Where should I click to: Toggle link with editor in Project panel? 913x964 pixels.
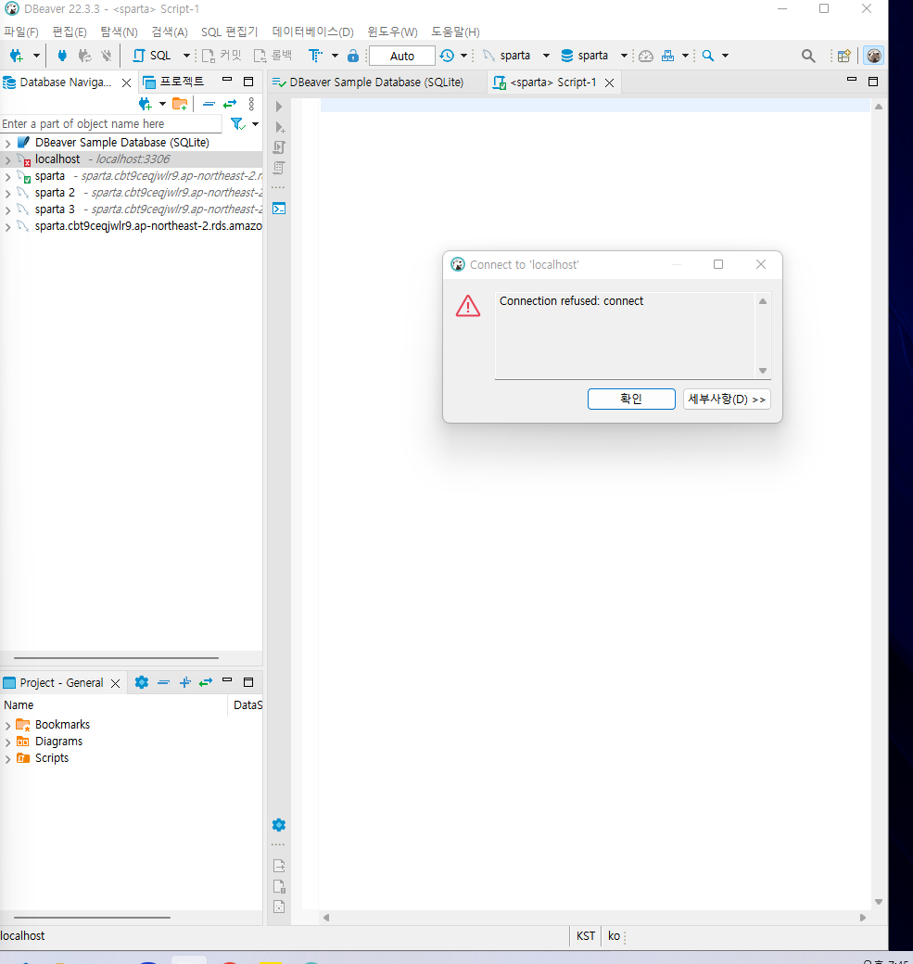point(206,682)
